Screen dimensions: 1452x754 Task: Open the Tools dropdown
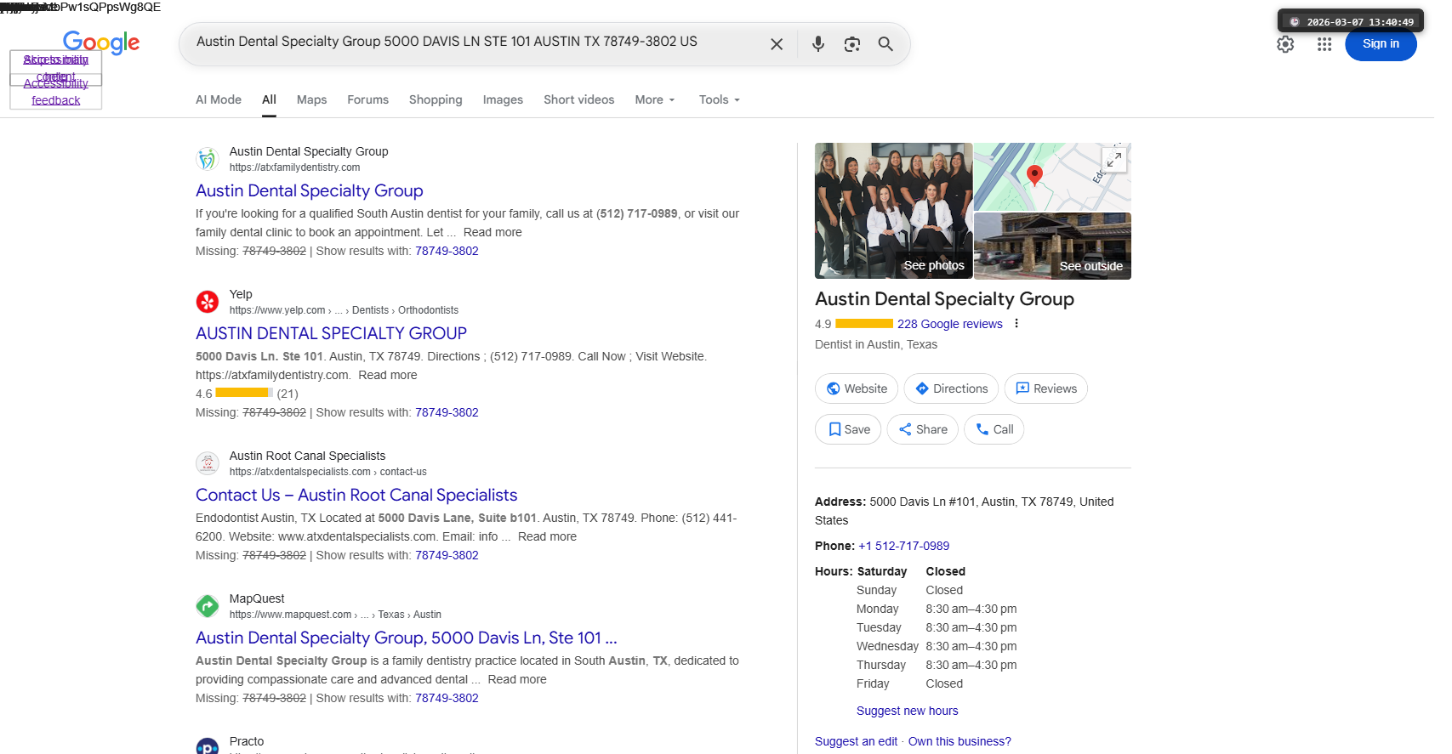click(720, 99)
